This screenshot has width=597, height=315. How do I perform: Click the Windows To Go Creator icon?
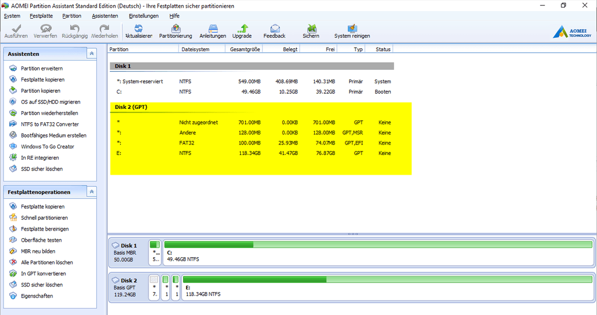coord(13,147)
